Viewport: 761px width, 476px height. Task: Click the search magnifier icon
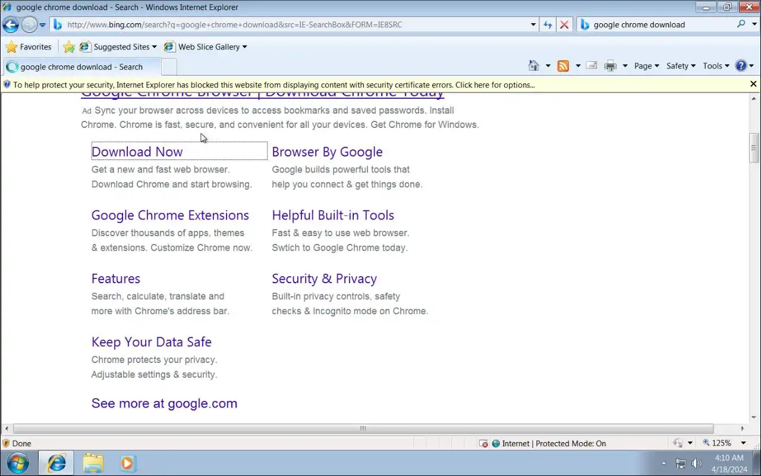(741, 24)
